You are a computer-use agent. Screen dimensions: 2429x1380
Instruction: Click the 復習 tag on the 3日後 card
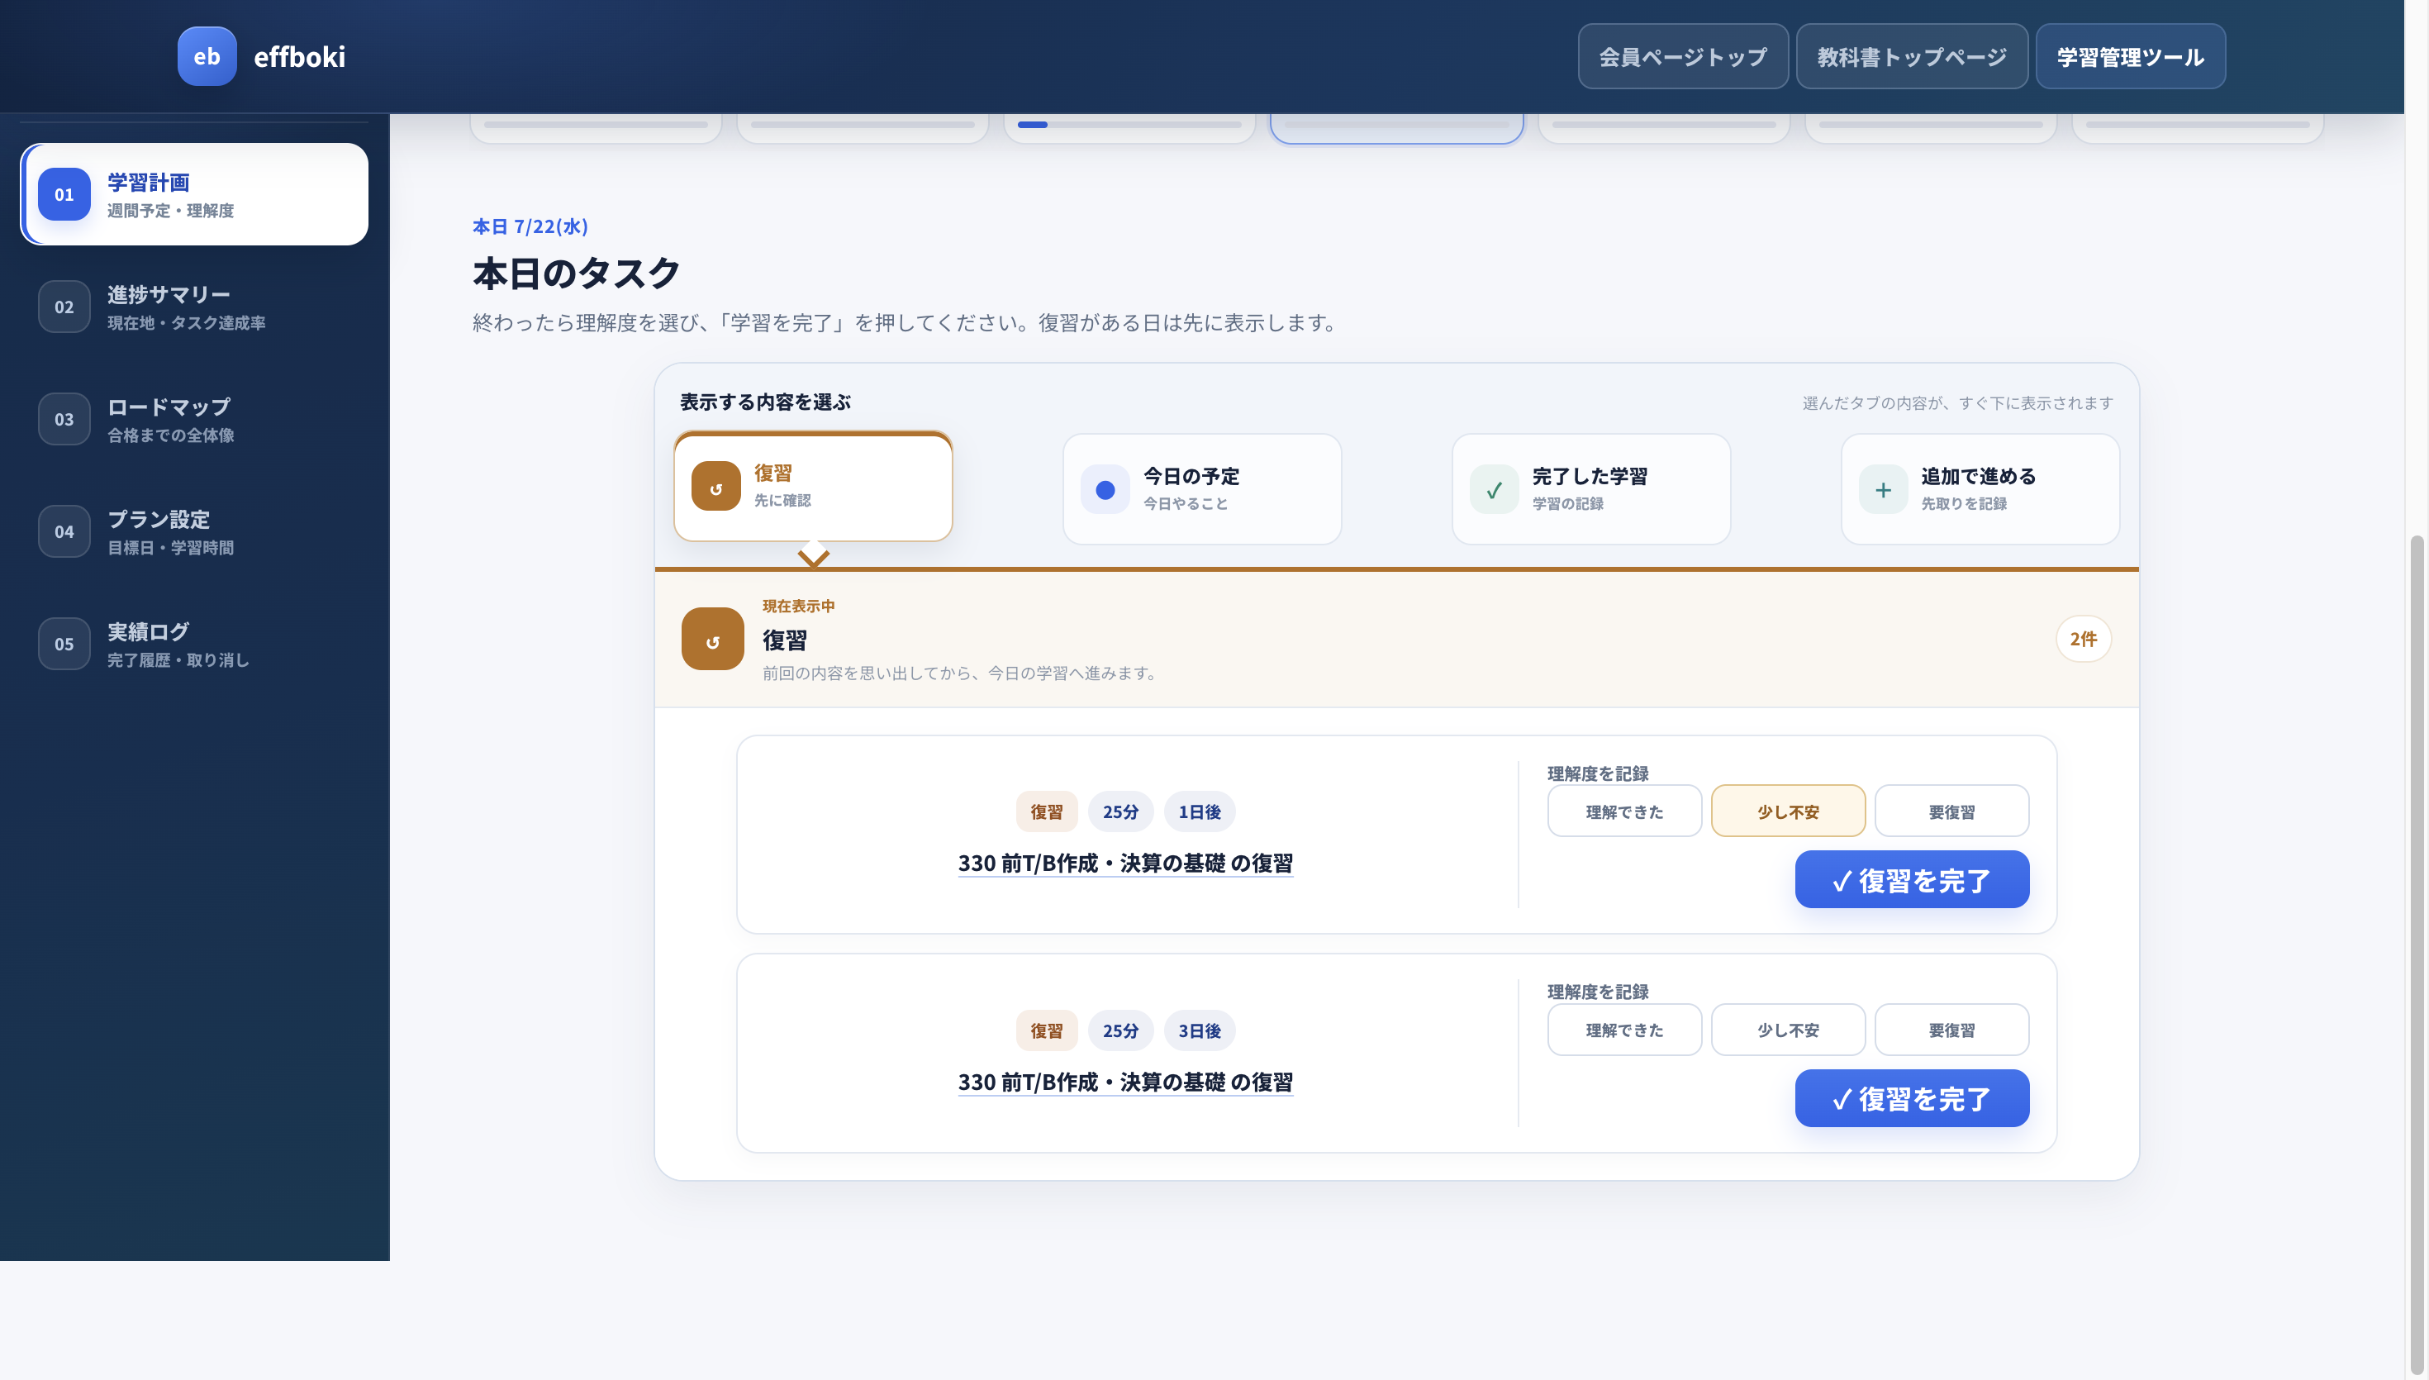[1047, 1031]
